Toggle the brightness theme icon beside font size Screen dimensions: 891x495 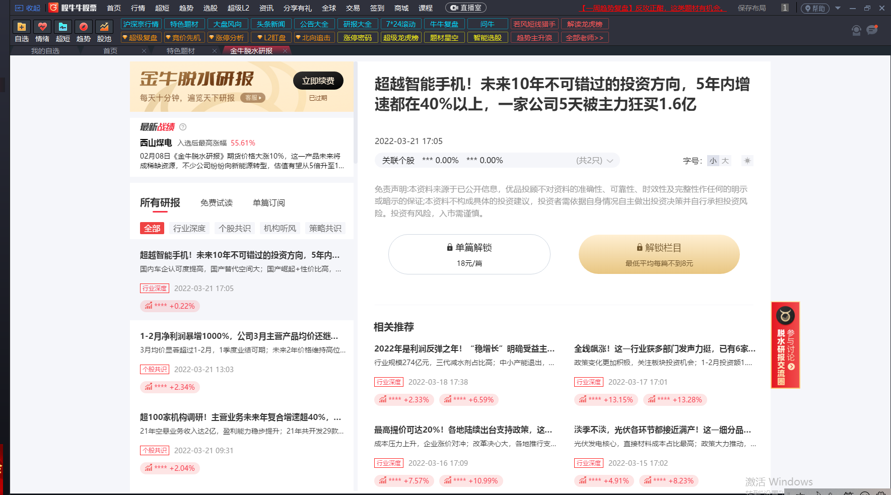747,161
